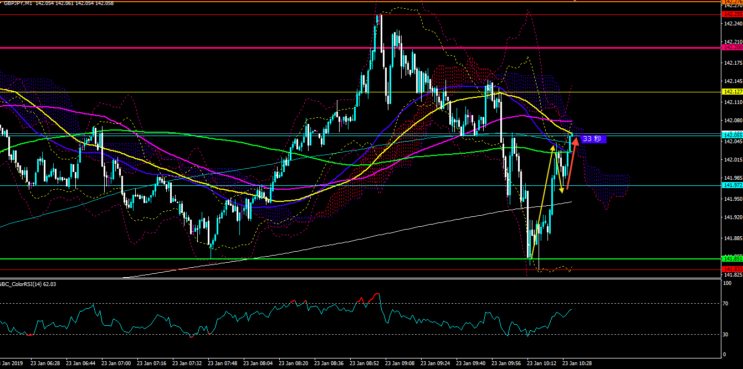The width and height of the screenshot is (743, 369).
Task: Click time label 23 Jan 08:52
Action: pos(365,363)
